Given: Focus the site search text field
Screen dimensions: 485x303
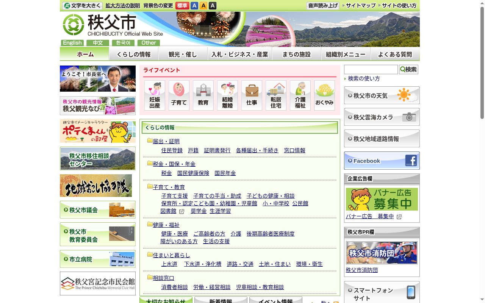Looking at the screenshot, I should point(371,69).
